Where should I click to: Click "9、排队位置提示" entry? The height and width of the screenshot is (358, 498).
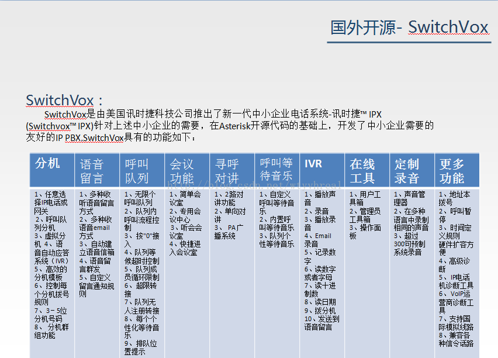(x=140, y=348)
